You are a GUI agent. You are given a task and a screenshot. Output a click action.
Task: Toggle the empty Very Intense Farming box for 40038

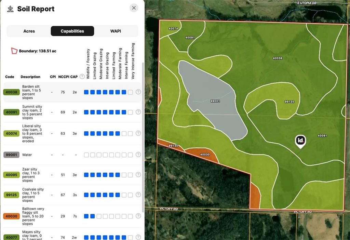point(130,92)
